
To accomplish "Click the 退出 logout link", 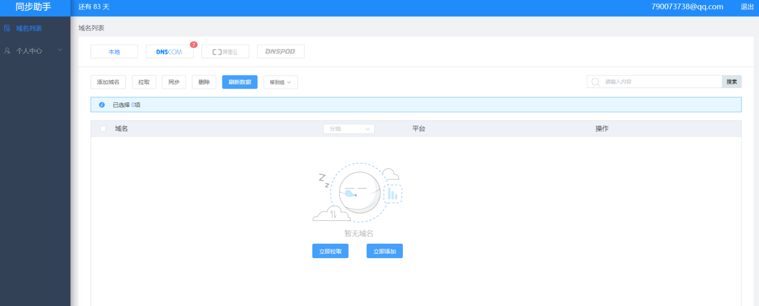I will pyautogui.click(x=747, y=7).
